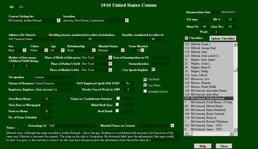Open the Census Listing for dropdown

pos(59,21)
